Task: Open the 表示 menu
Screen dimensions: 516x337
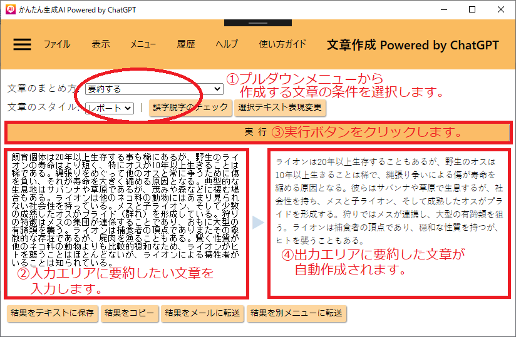Action: [x=100, y=44]
